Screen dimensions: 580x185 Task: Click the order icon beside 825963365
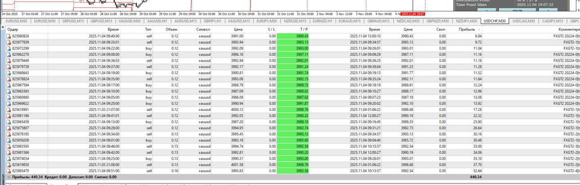click(9, 91)
